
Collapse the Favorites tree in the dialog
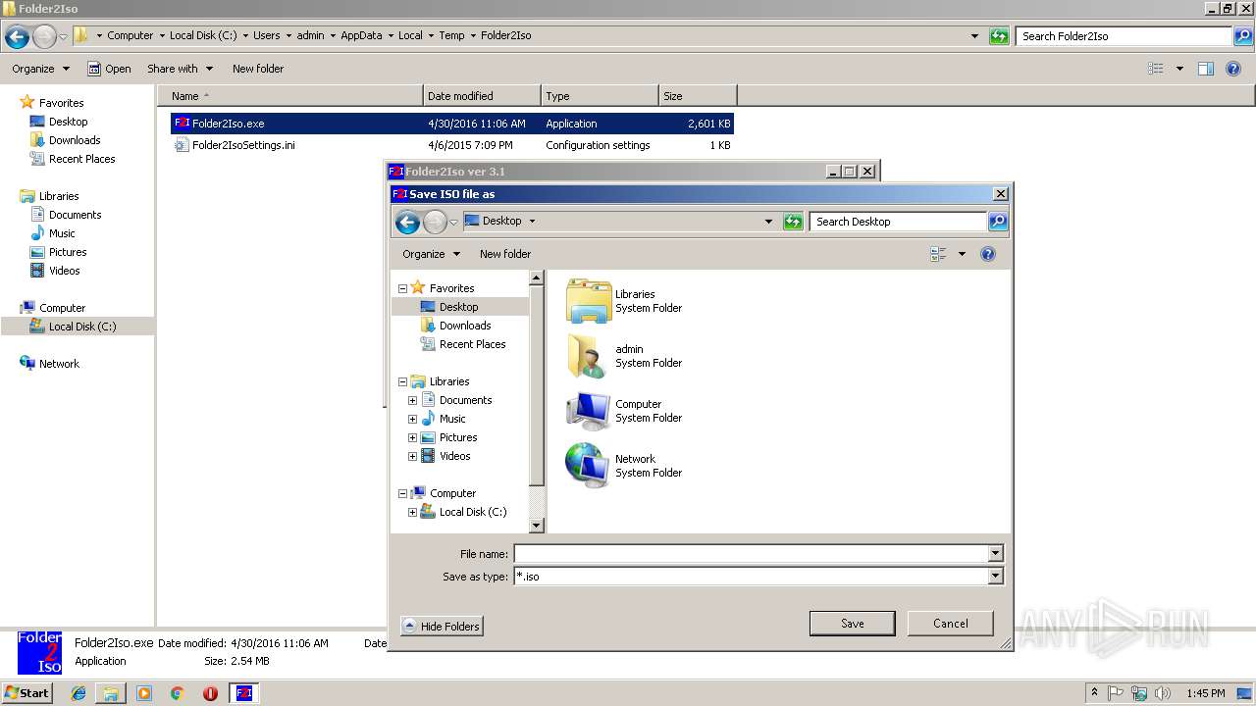(402, 288)
